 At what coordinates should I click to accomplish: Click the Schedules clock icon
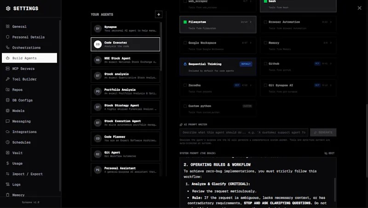[x=7, y=142]
